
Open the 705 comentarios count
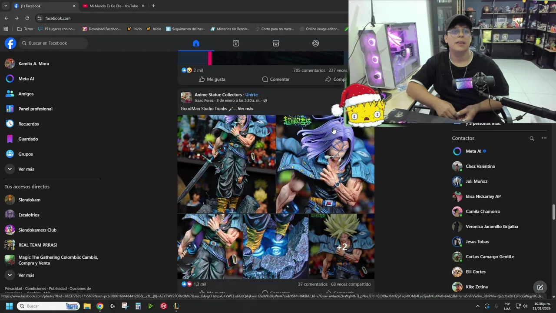pos(309,70)
